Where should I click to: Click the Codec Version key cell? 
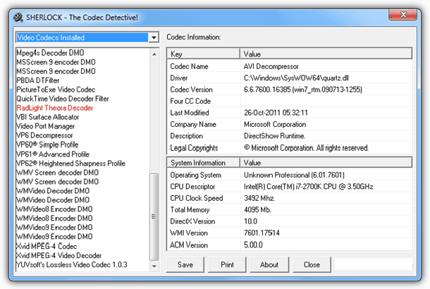pyautogui.click(x=191, y=90)
